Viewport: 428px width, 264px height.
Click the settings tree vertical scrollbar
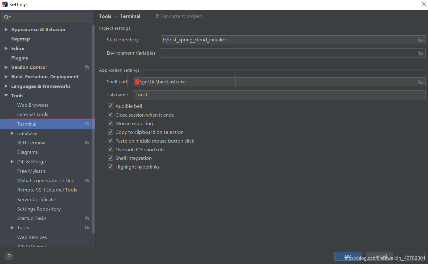point(93,130)
